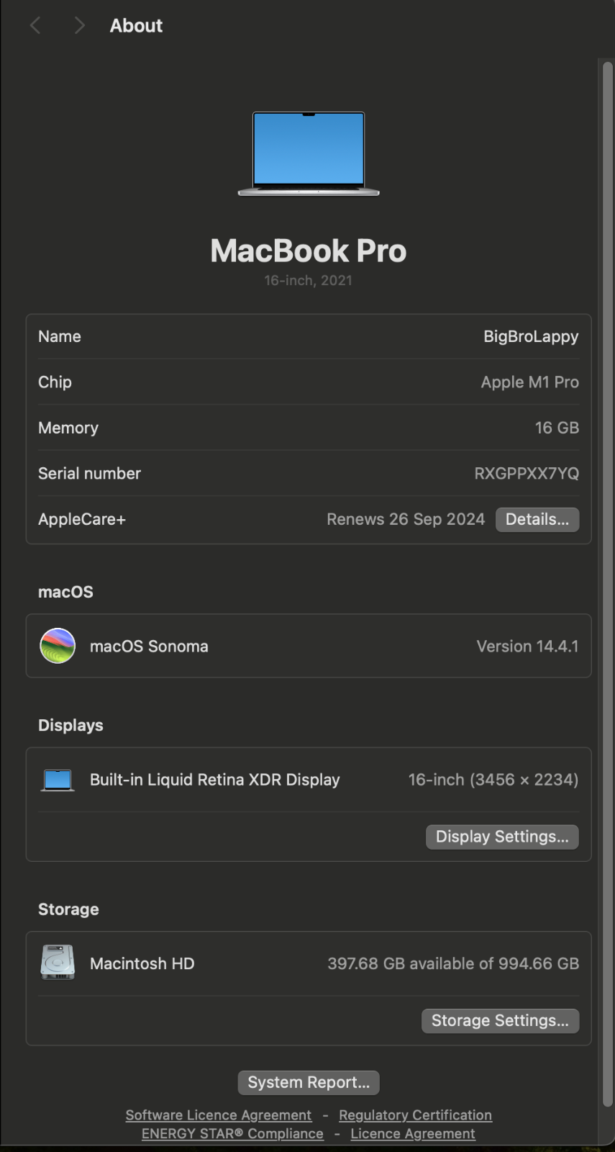
Task: Click the Macintosh HD drive icon
Action: point(58,963)
